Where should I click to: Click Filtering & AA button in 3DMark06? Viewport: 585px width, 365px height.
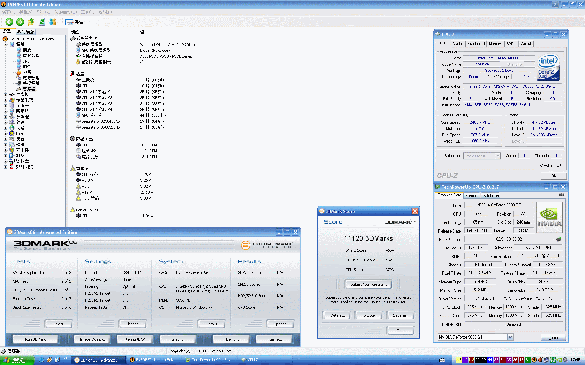click(135, 339)
